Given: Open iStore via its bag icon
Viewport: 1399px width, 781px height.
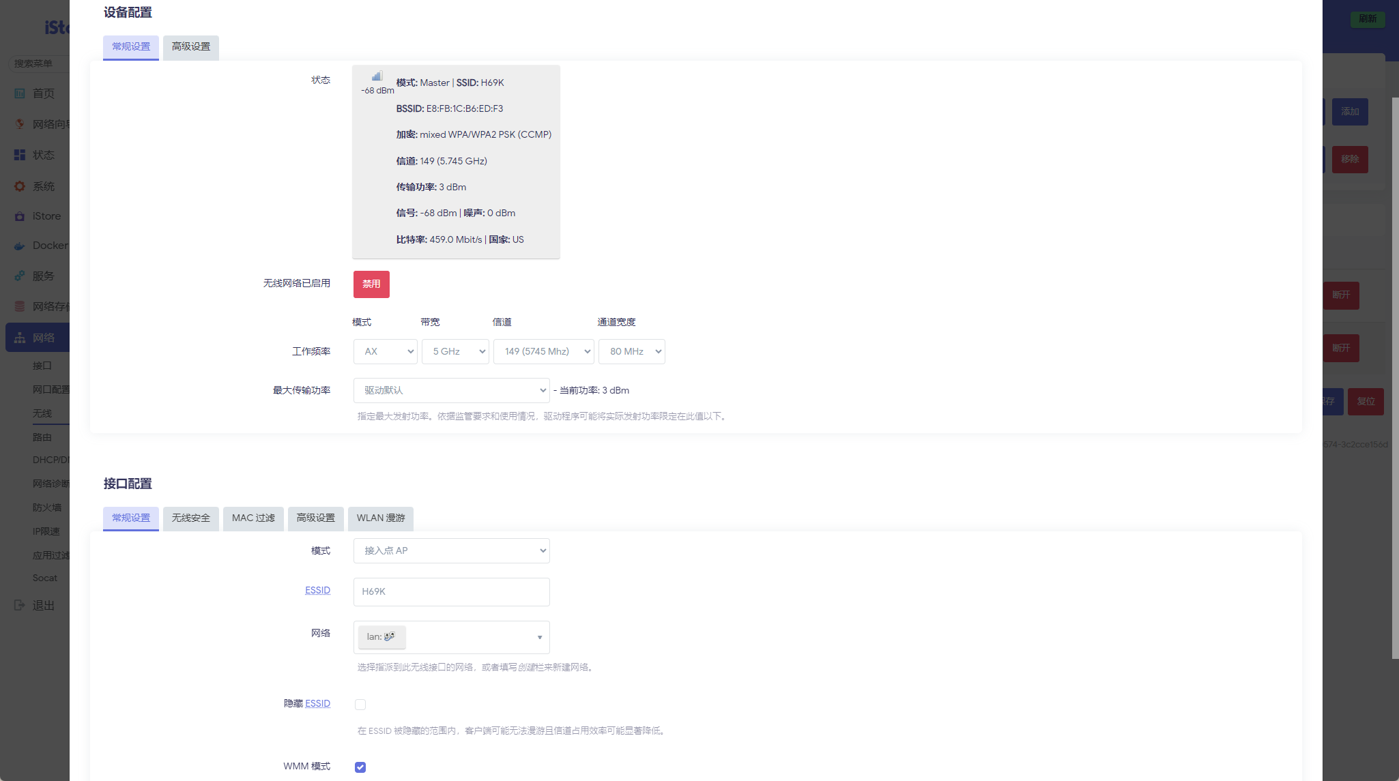Looking at the screenshot, I should tap(20, 216).
